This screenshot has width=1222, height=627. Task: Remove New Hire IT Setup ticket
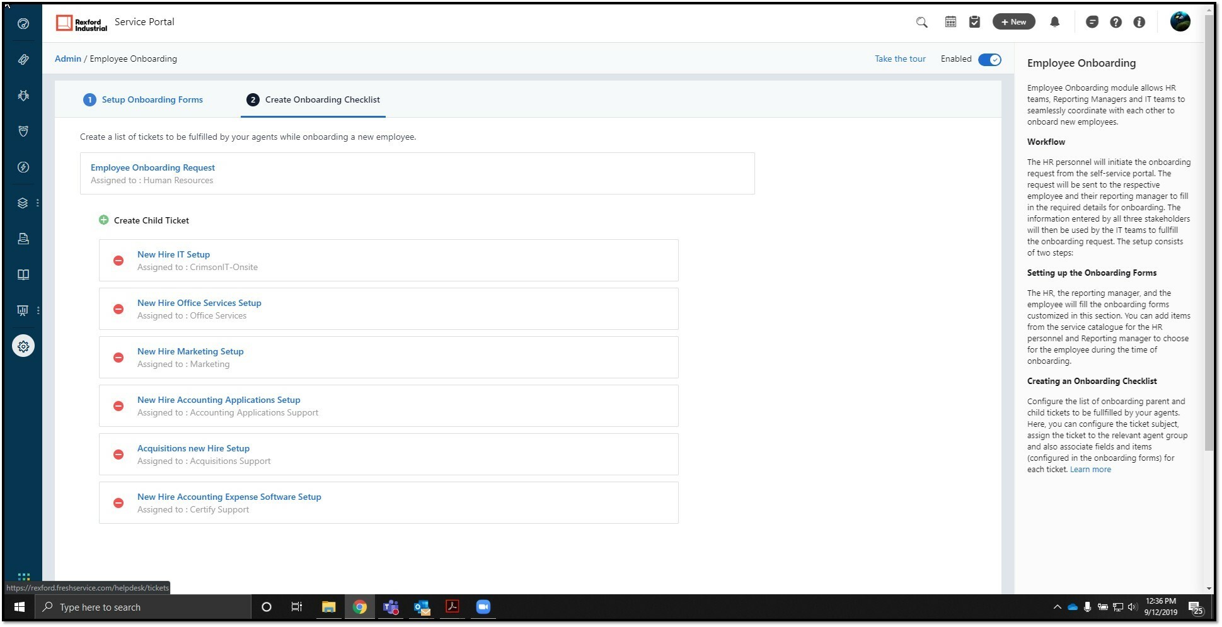pos(118,261)
